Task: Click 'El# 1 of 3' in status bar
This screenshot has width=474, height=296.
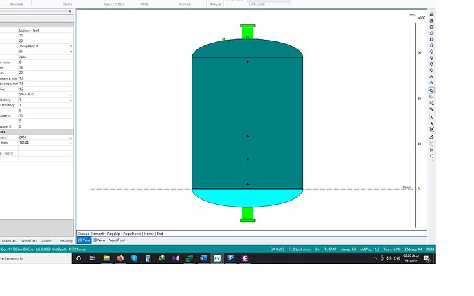Action: (278, 249)
